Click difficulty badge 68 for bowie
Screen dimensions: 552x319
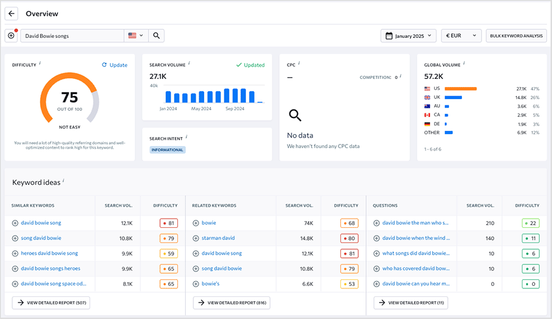(349, 223)
